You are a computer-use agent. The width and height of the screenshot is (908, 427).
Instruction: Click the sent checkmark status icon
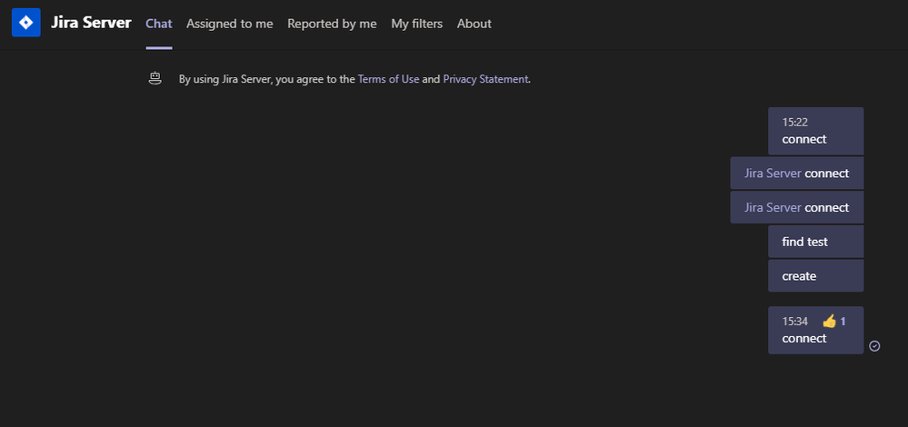tap(874, 346)
